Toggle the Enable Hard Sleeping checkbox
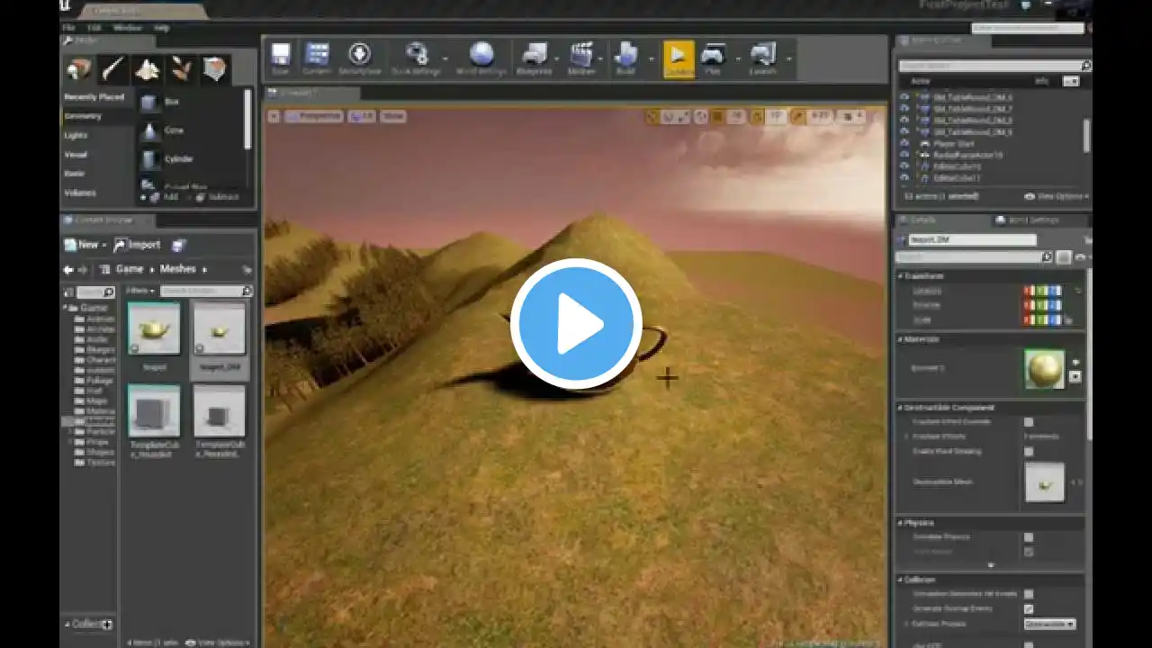The width and height of the screenshot is (1152, 648). [1029, 451]
